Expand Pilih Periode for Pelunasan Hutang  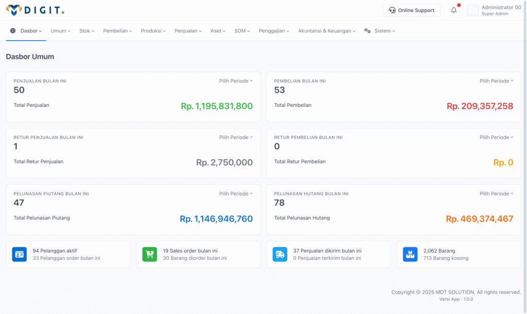click(497, 194)
